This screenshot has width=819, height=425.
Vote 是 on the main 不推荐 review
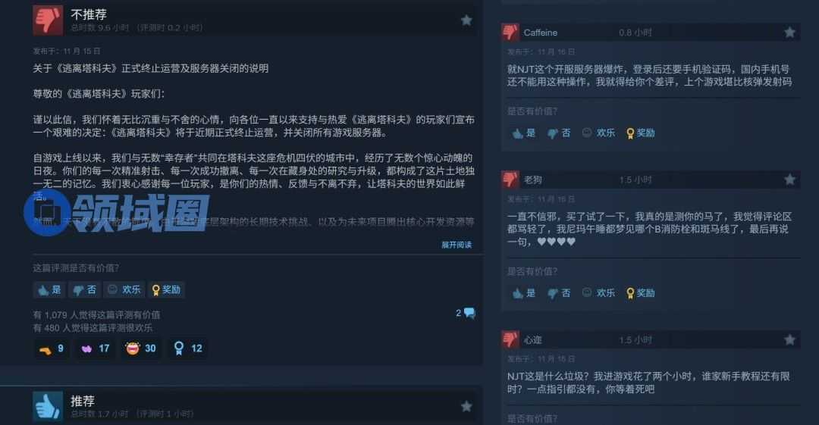point(49,289)
